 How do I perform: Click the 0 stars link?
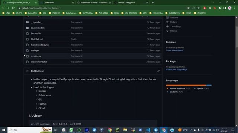[173, 22]
